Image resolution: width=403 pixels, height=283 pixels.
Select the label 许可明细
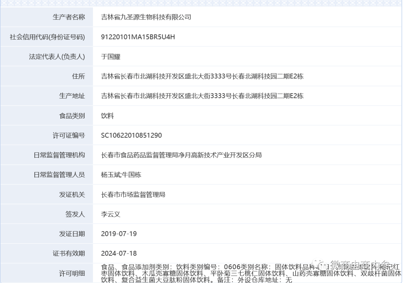pyautogui.click(x=72, y=274)
